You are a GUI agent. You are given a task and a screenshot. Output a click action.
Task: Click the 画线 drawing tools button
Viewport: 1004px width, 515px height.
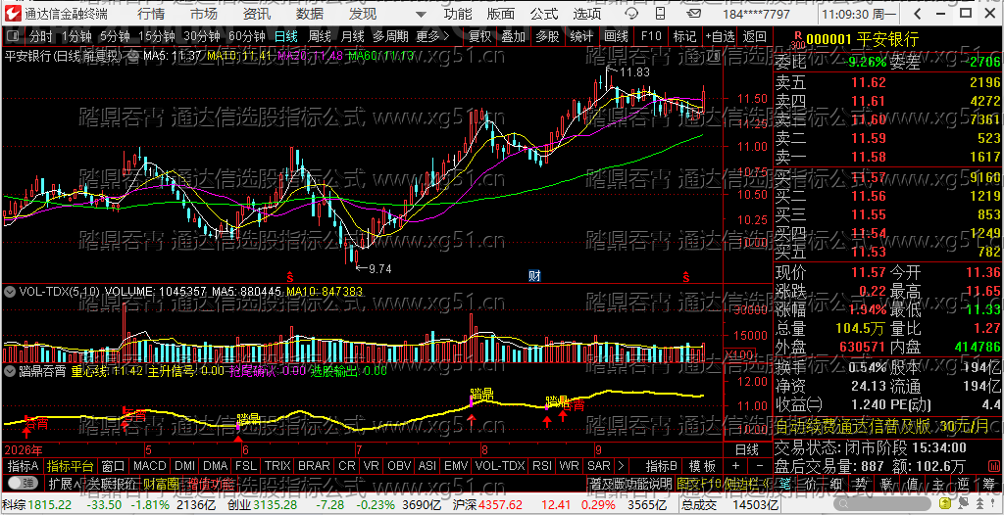point(616,36)
